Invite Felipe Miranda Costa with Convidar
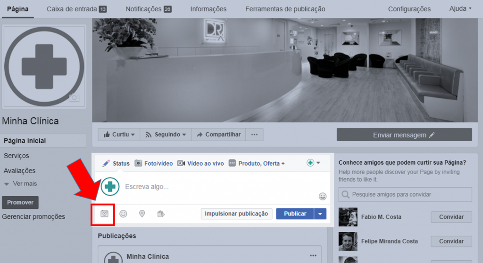The width and height of the screenshot is (483, 263). pos(451,241)
